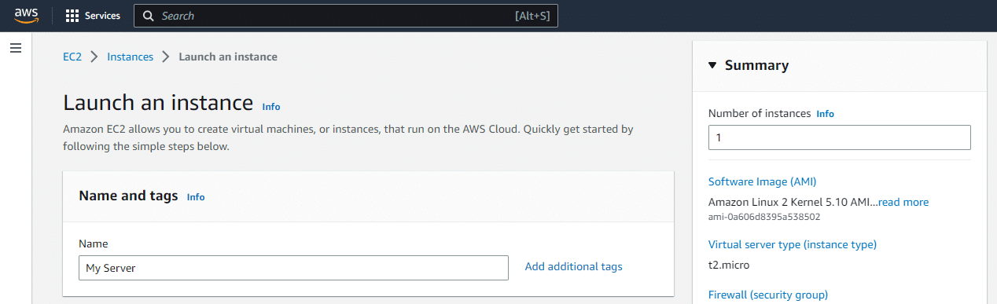Go to Instances breadcrumb
This screenshot has width=997, height=304.
click(x=130, y=57)
